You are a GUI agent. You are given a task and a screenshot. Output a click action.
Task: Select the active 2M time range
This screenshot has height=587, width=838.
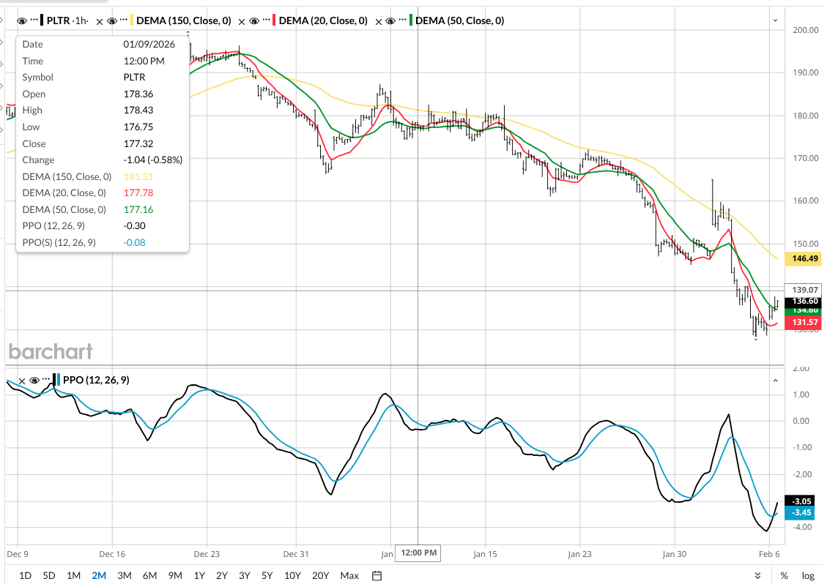[99, 575]
